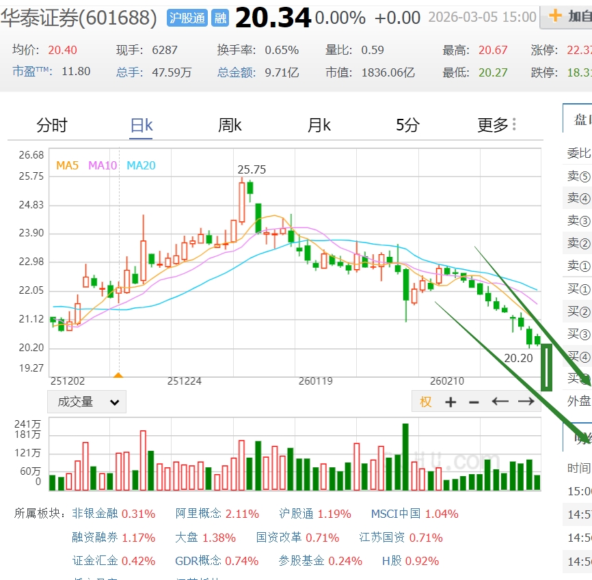The height and width of the screenshot is (580, 592).
Task: Move chart left with left arrow
Action: [500, 402]
